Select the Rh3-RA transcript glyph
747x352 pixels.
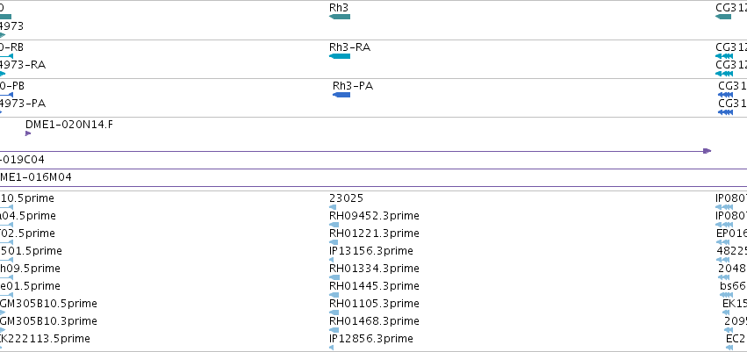[x=340, y=56]
